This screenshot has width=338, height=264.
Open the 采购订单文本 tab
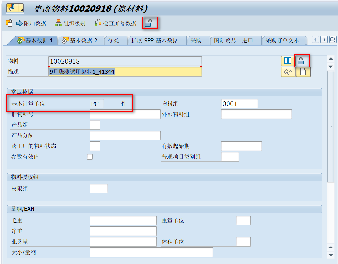tap(282, 40)
